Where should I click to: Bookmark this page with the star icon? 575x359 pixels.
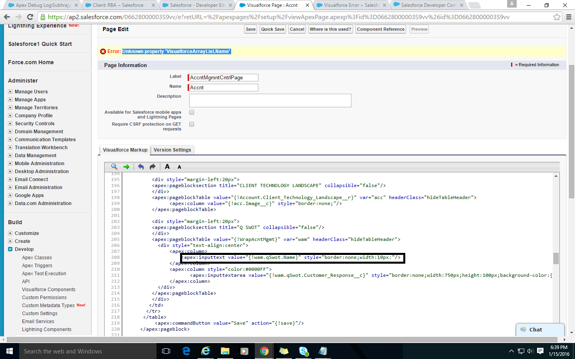557,17
